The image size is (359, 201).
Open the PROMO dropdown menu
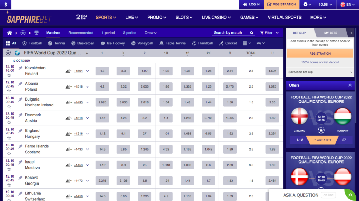157,18
